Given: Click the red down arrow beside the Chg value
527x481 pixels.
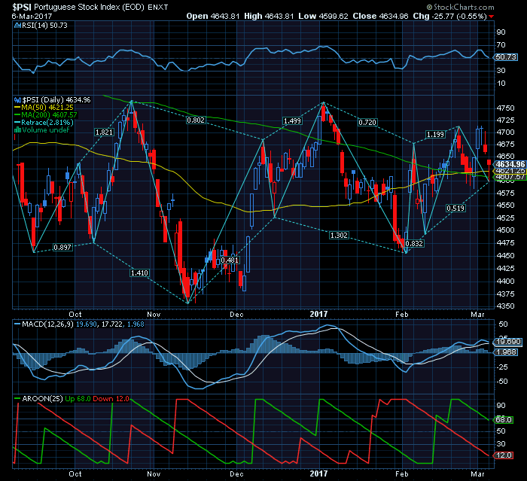Looking at the screenshot, I should tap(492, 17).
